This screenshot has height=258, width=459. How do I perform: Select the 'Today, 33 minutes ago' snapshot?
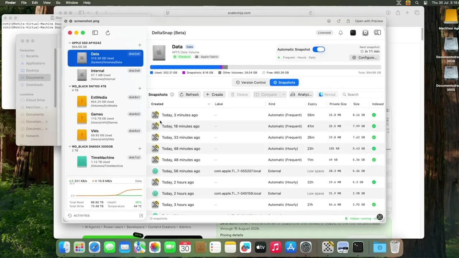[266, 138]
